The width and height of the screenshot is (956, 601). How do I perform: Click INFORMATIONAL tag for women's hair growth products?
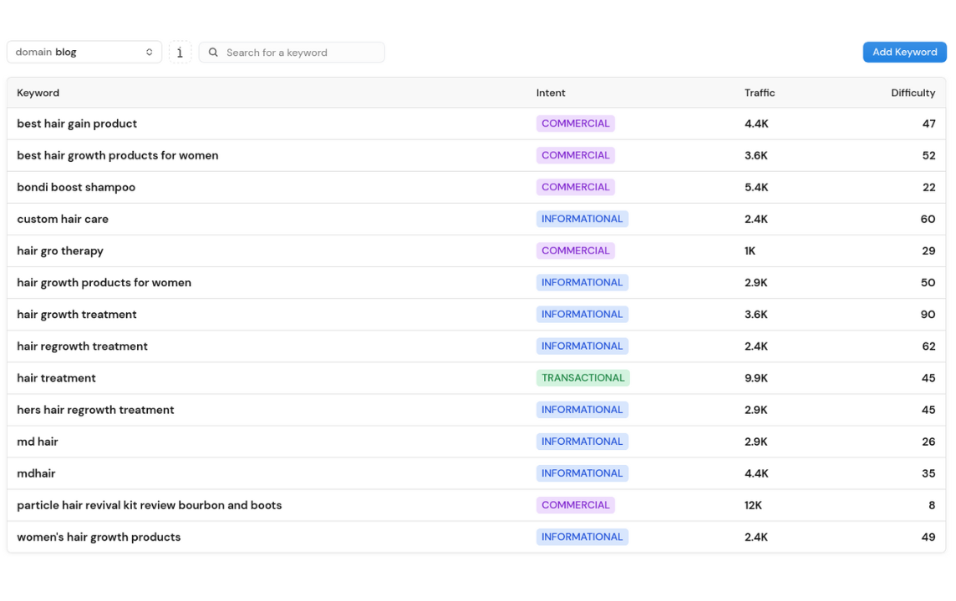coord(582,537)
